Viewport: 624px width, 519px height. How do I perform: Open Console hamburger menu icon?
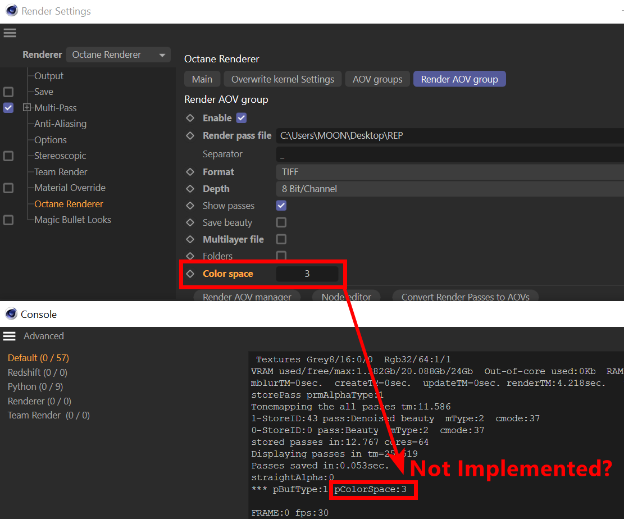pyautogui.click(x=9, y=336)
